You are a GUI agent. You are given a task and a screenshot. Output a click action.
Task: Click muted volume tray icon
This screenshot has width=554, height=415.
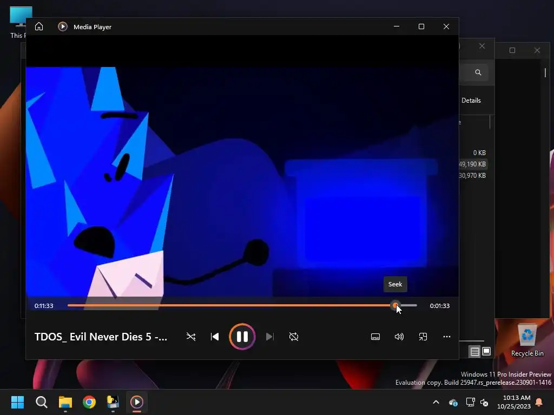(x=484, y=402)
